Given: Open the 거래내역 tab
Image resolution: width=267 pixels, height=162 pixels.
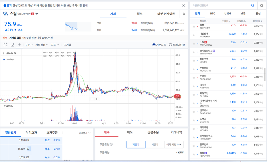Looking at the screenshot, I should point(176,132).
